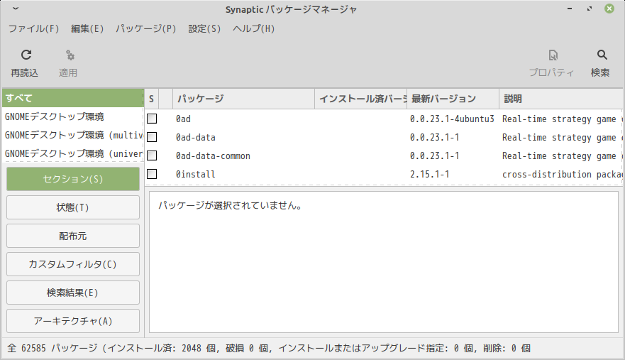Screen dimensions: 625x360
Task: Maximize the Synaptic window
Action: pos(590,9)
